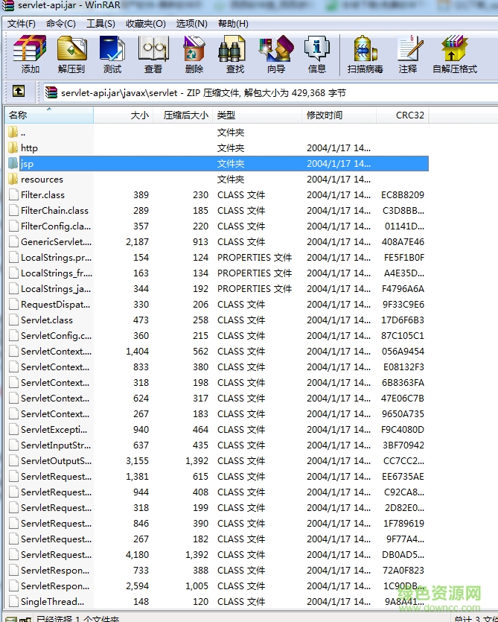Click the 删除 (Delete) toolbar icon
Image resolution: width=498 pixels, height=622 pixels.
tap(194, 54)
